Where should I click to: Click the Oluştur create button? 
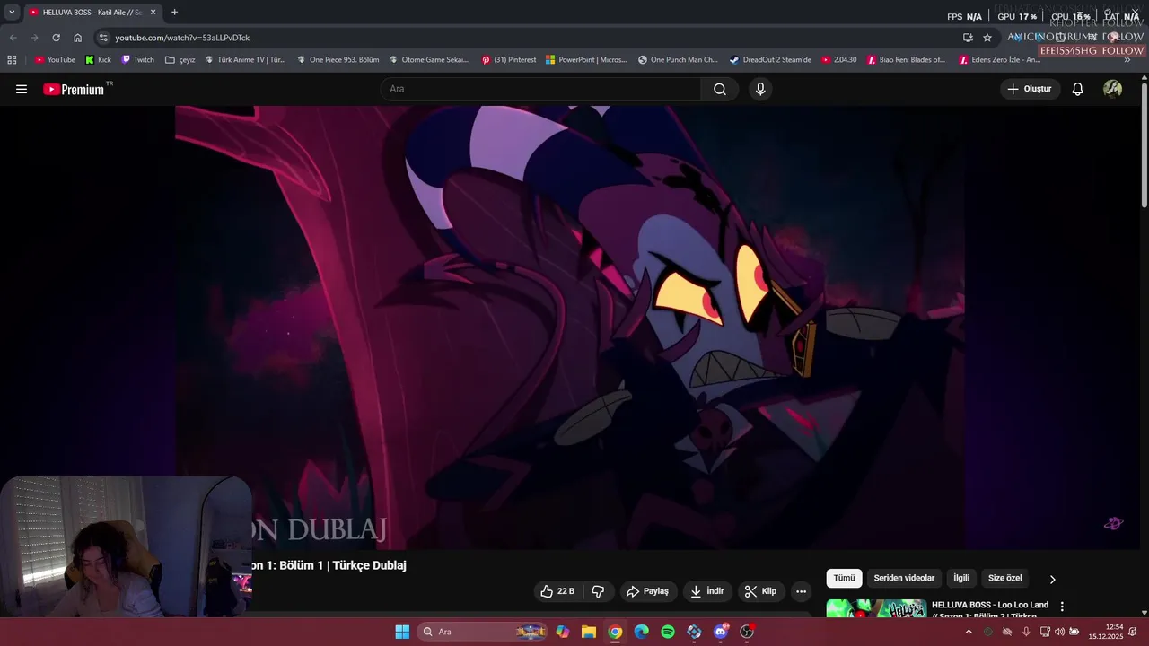1030,89
